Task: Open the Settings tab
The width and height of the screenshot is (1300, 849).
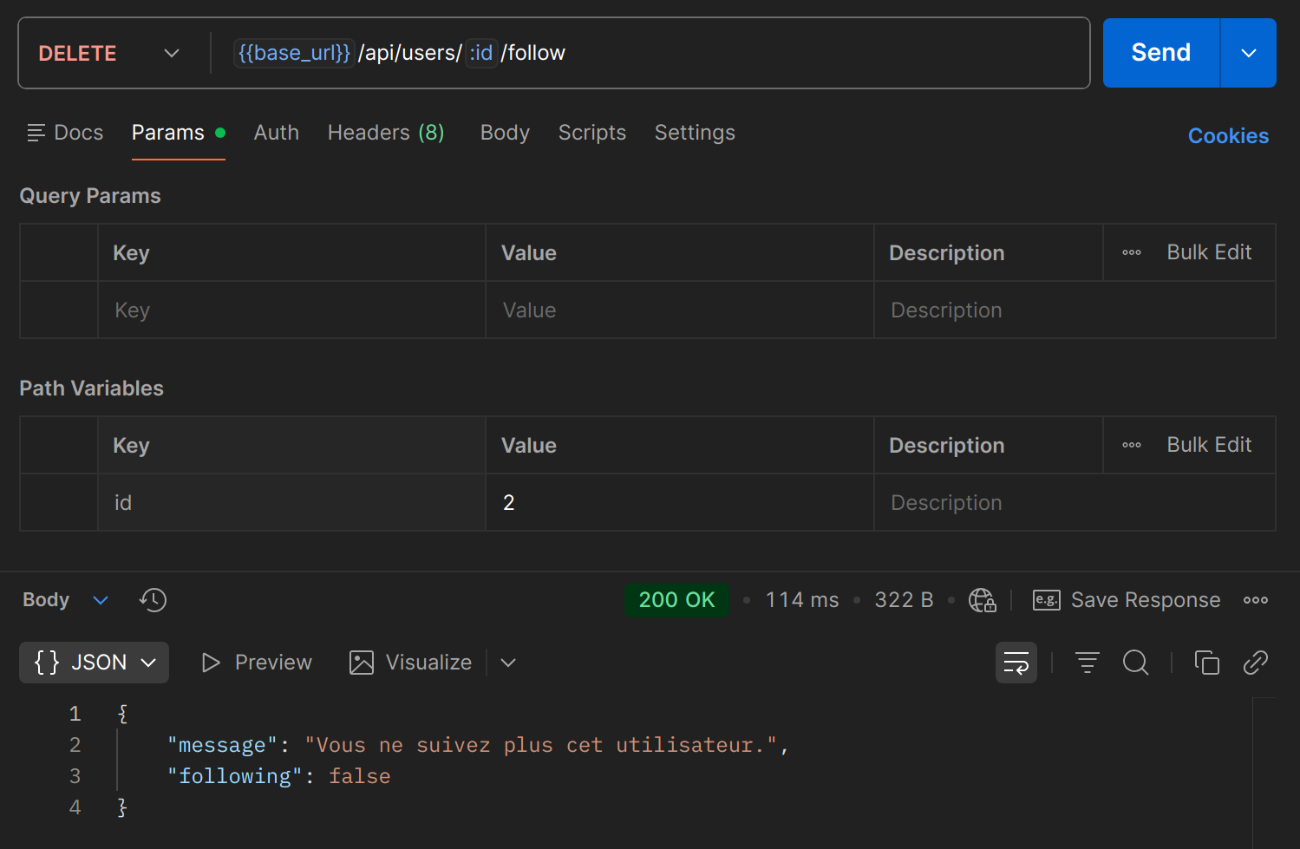Action: point(695,133)
